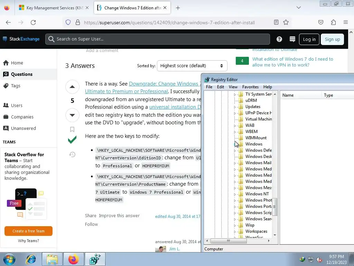Close the Key Management Services tab
The width and height of the screenshot is (354, 266).
[87, 8]
